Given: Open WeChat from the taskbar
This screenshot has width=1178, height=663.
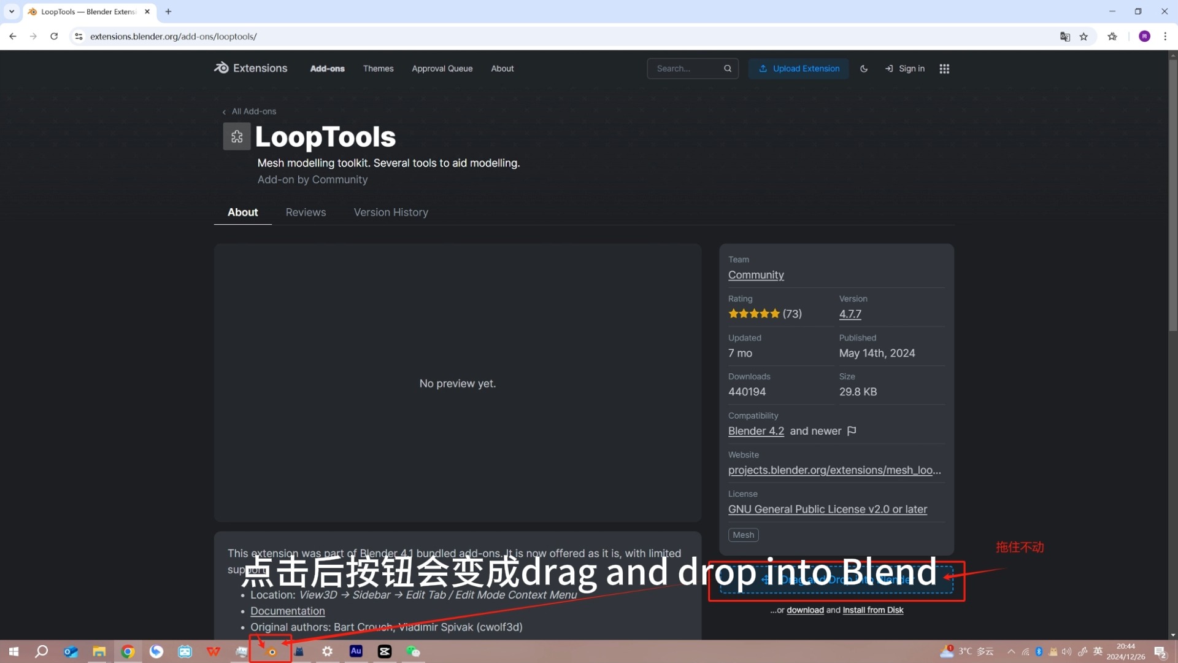Looking at the screenshot, I should click(413, 652).
